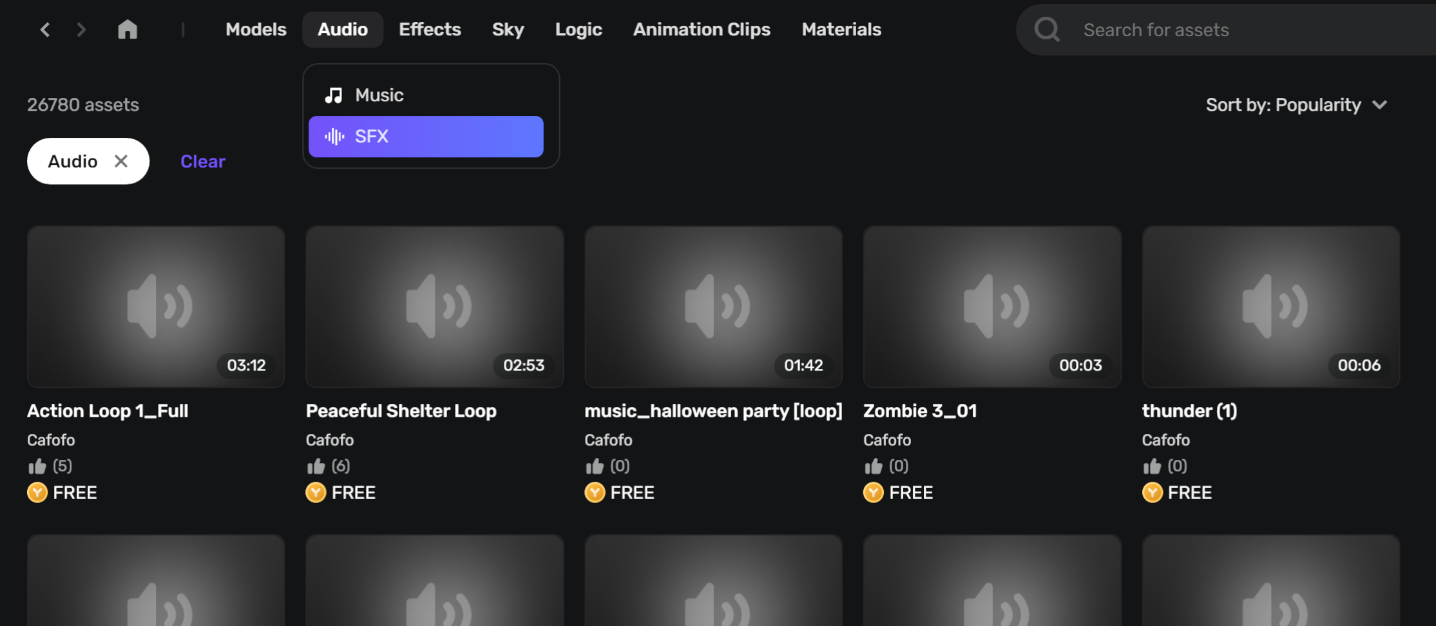
Task: Choose Music from the Audio dropdown
Action: click(426, 95)
